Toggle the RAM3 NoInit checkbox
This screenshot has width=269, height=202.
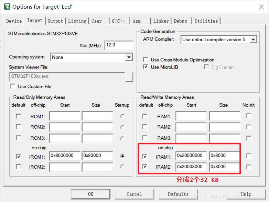(x=249, y=138)
